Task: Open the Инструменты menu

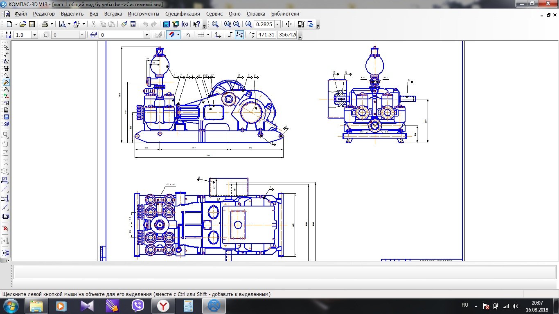Action: coord(143,13)
